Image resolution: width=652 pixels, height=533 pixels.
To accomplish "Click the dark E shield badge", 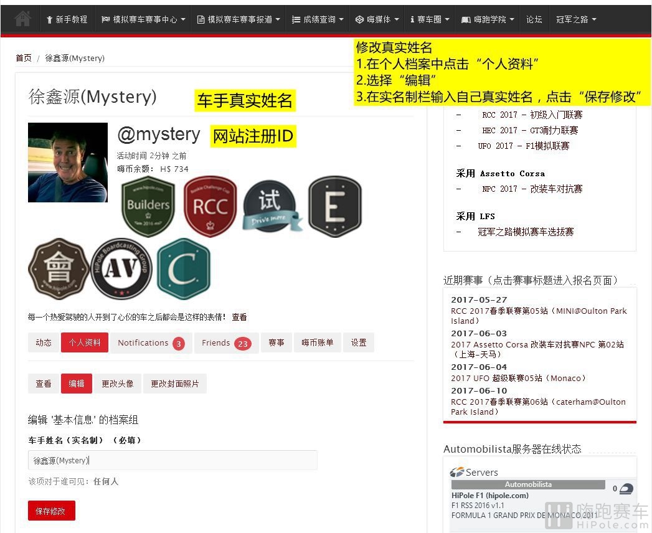I will [x=335, y=205].
